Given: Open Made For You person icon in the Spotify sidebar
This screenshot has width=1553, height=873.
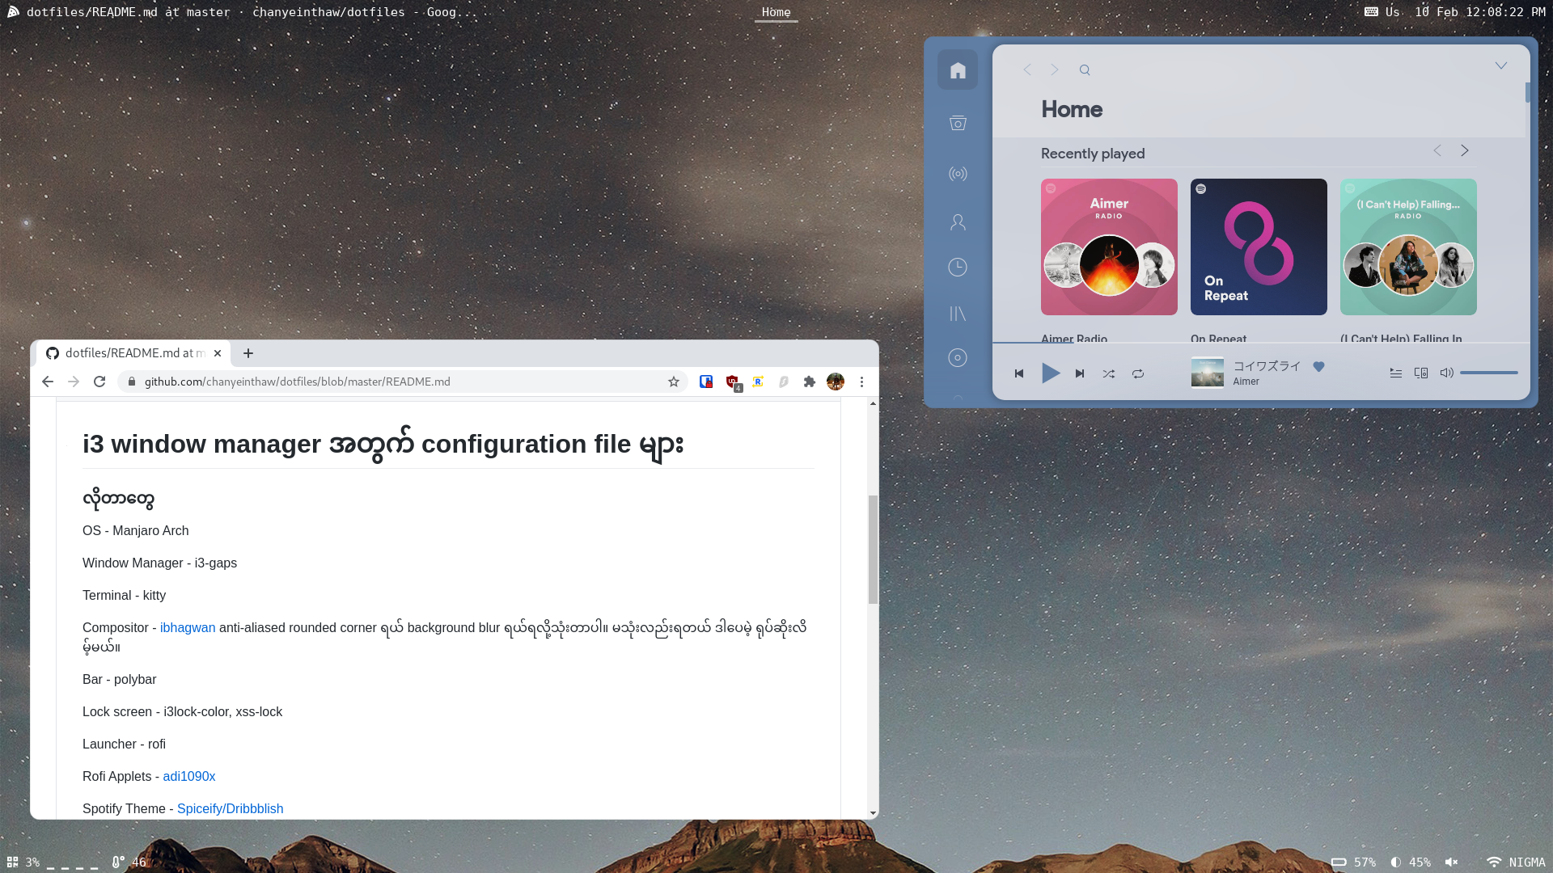Looking at the screenshot, I should pyautogui.click(x=958, y=222).
